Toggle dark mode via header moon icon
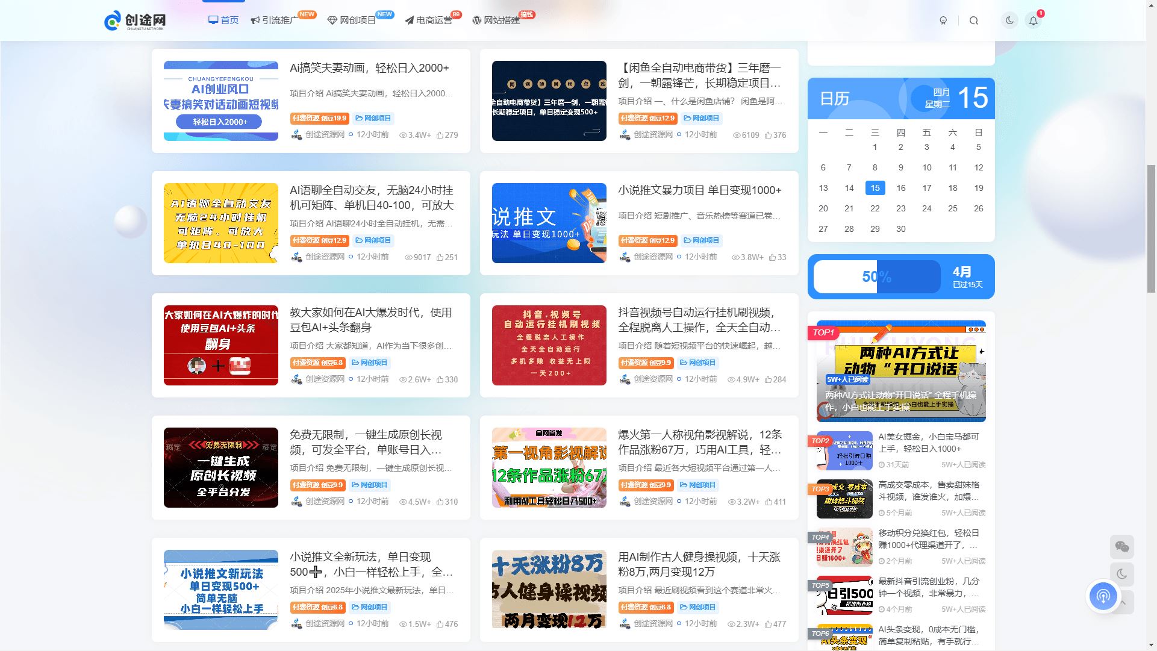This screenshot has width=1157, height=651. click(1009, 20)
